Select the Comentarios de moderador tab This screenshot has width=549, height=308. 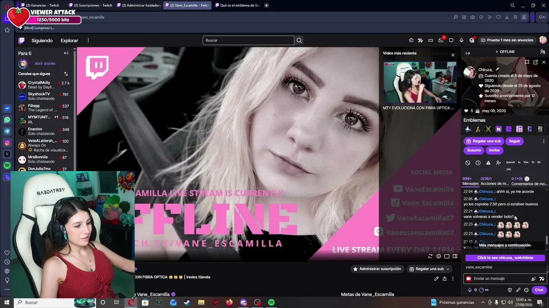529,181
